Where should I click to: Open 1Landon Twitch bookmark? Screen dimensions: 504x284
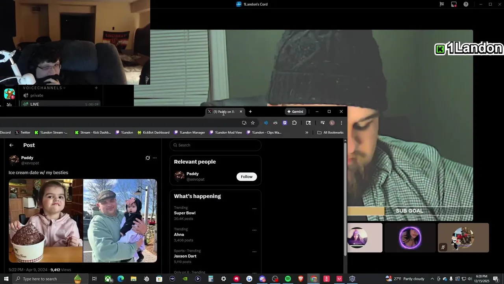124,133
